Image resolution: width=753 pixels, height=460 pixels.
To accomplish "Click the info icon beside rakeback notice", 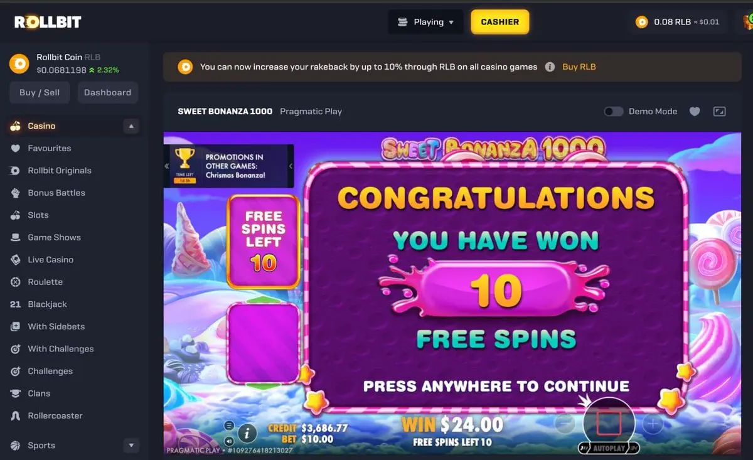I will click(x=550, y=67).
